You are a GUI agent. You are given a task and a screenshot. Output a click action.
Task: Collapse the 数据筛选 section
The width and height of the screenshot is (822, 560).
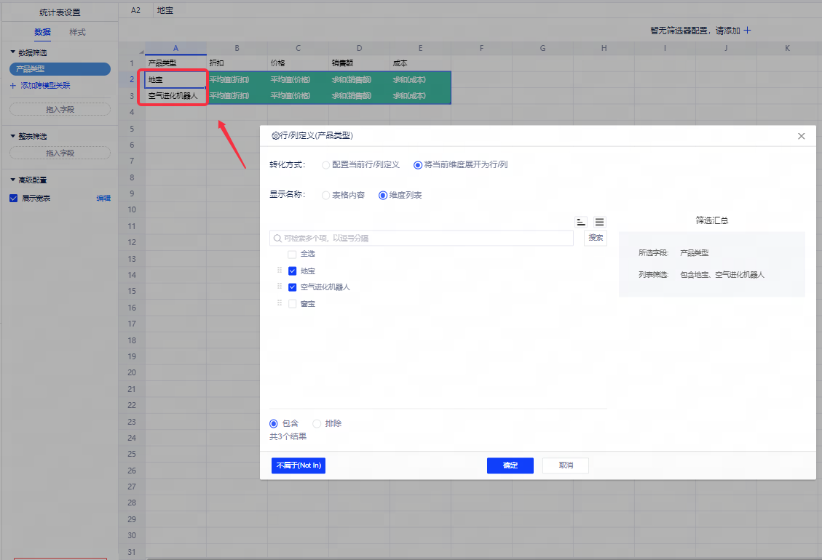(12, 52)
